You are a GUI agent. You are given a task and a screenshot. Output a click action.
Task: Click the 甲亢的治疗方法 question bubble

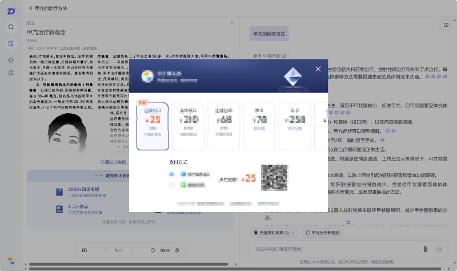pyautogui.click(x=269, y=34)
